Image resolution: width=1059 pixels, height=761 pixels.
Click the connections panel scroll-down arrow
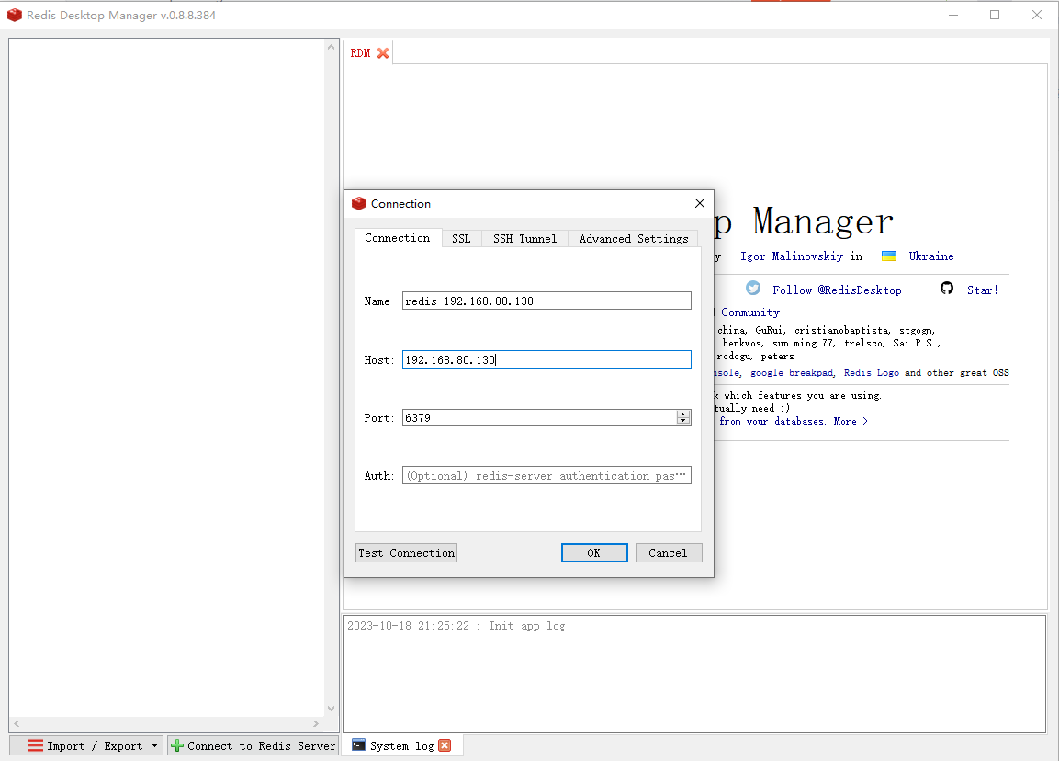coord(331,709)
